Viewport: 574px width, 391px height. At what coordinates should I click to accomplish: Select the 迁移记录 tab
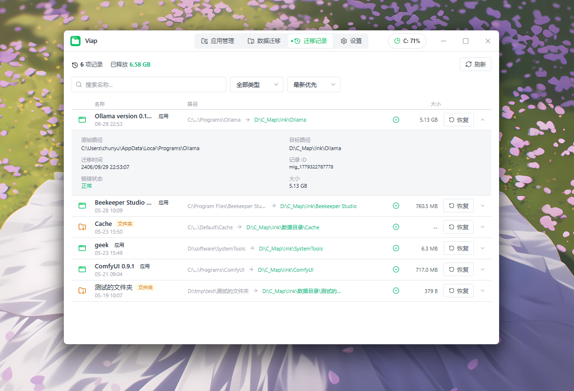coord(310,41)
